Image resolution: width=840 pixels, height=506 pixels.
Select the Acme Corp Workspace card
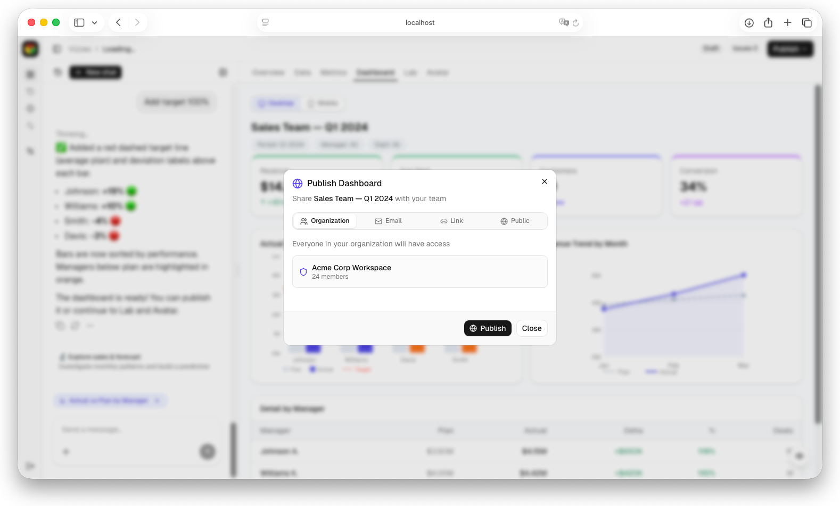pyautogui.click(x=419, y=272)
